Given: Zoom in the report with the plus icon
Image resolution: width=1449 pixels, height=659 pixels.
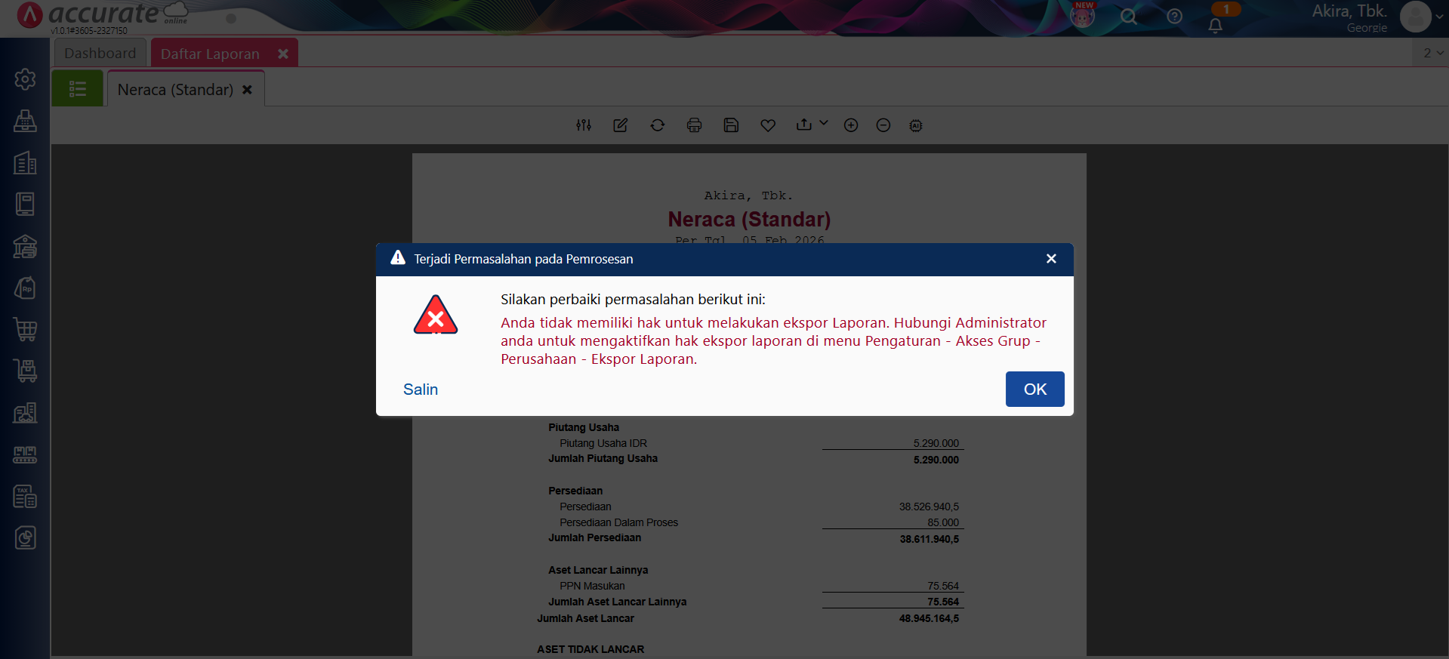Looking at the screenshot, I should pyautogui.click(x=851, y=125).
